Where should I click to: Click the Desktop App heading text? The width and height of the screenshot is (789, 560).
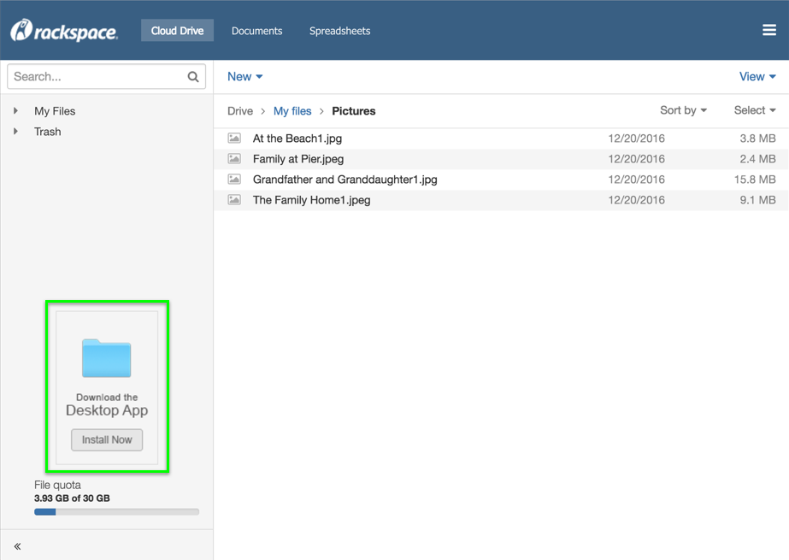107,410
